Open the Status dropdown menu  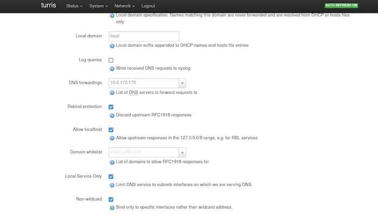(75, 6)
